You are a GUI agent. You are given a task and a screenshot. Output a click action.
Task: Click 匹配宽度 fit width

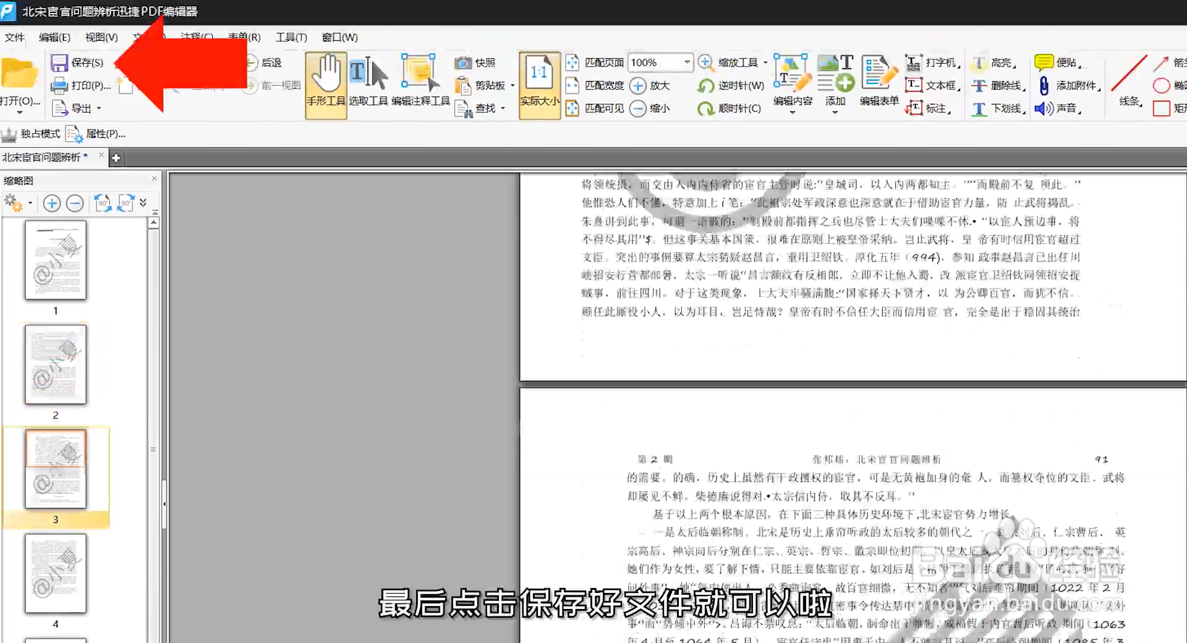coord(595,85)
